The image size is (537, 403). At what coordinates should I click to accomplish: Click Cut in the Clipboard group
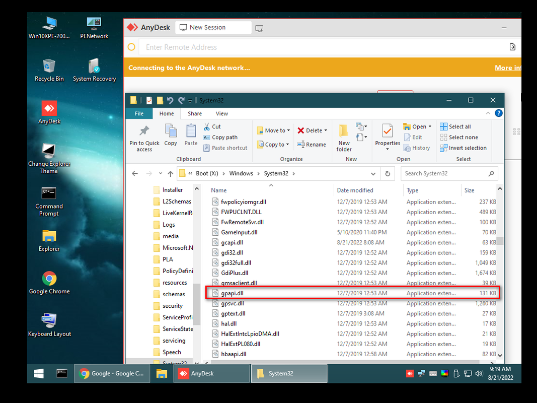[212, 126]
